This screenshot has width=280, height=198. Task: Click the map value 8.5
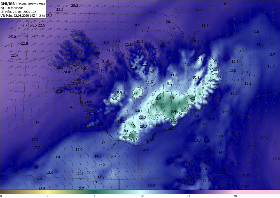(211, 69)
